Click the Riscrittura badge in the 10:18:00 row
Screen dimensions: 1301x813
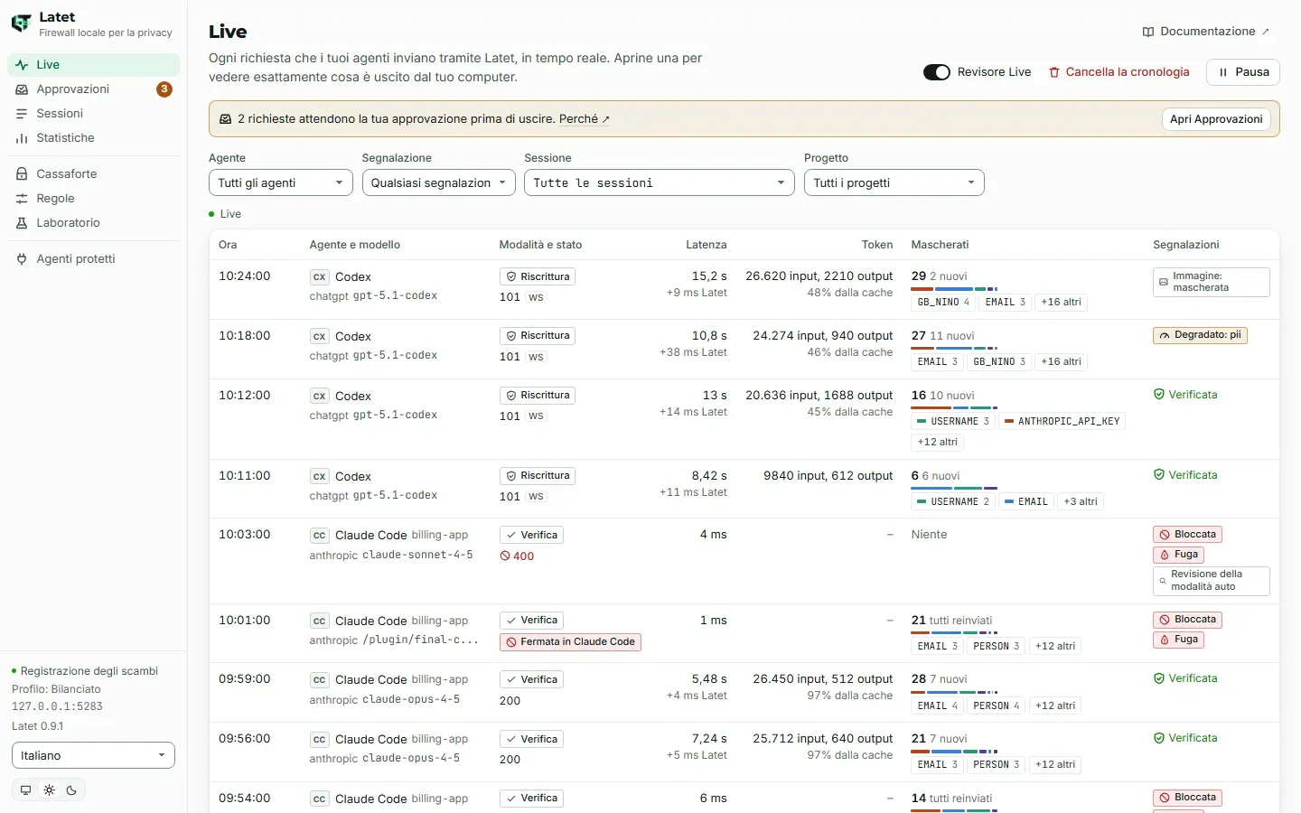pos(538,336)
